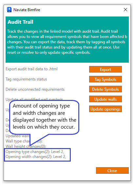
Task: Click the teal audit trail description text
Action: pos(67,42)
